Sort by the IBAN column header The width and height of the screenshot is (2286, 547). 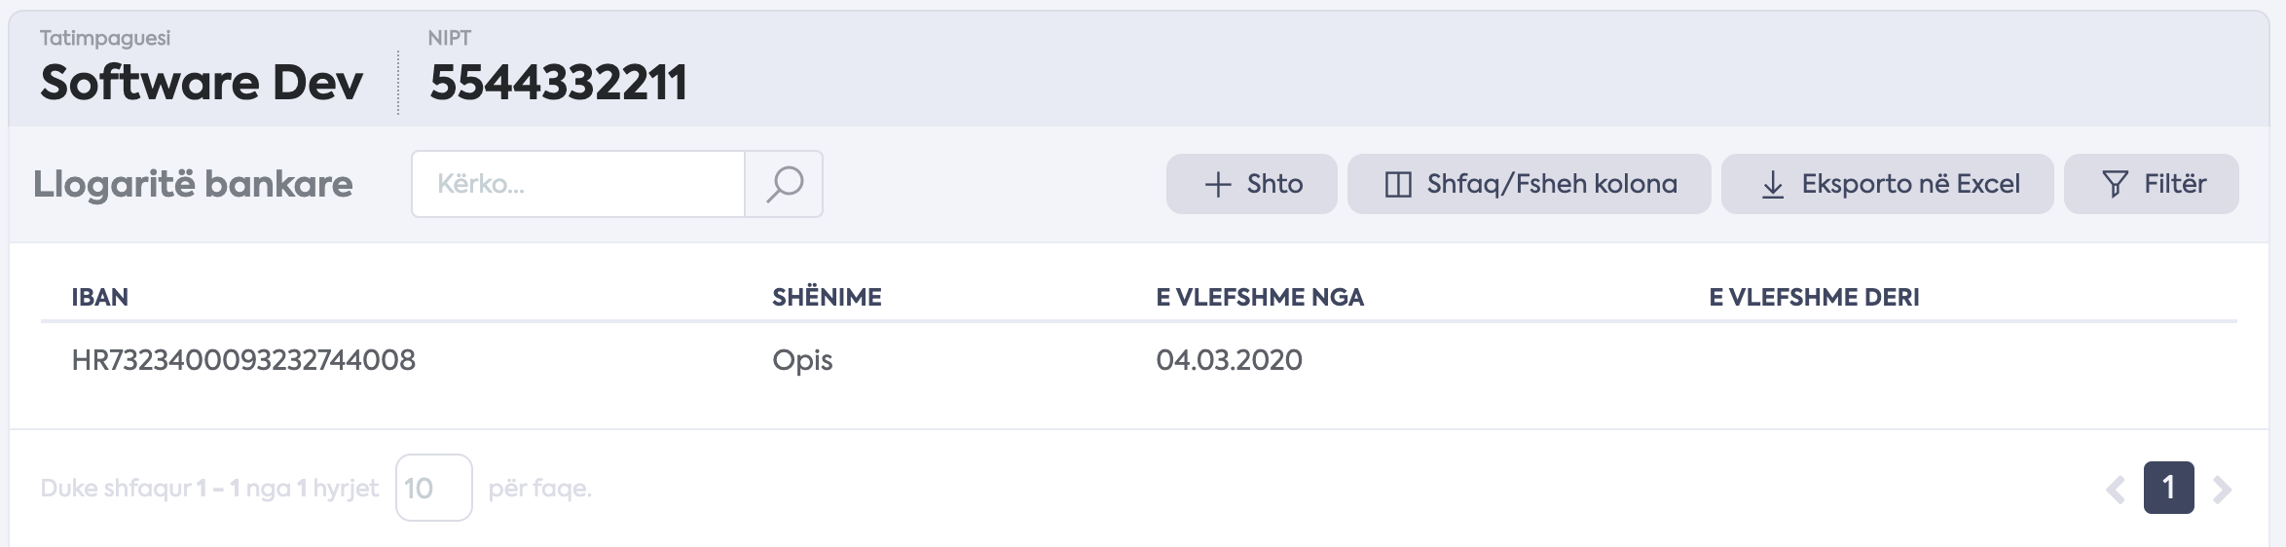tap(100, 297)
